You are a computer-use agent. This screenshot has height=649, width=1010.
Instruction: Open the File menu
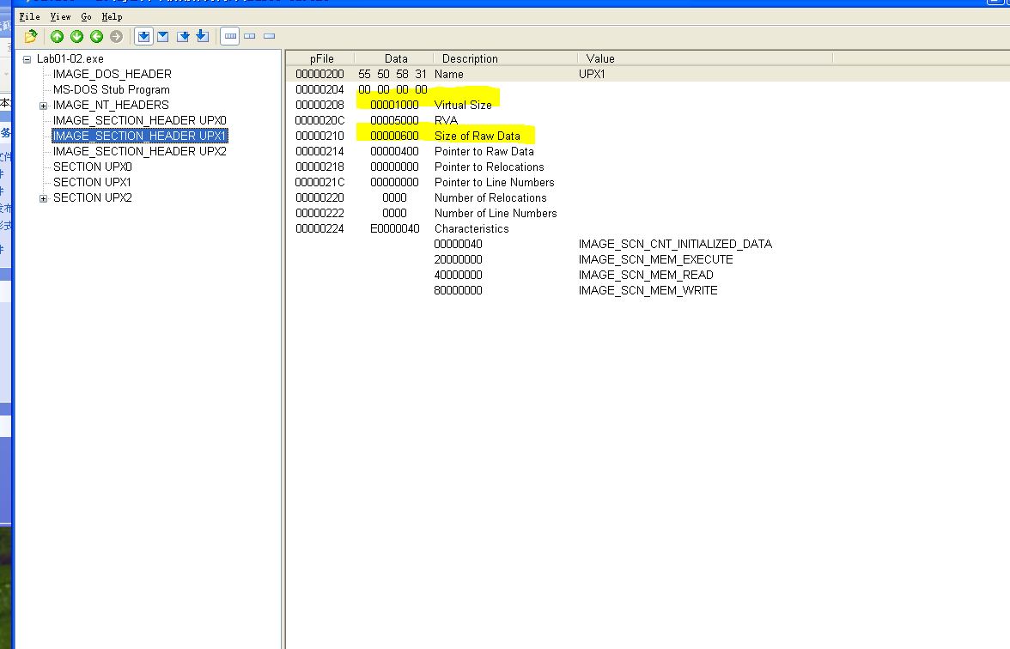[x=29, y=17]
